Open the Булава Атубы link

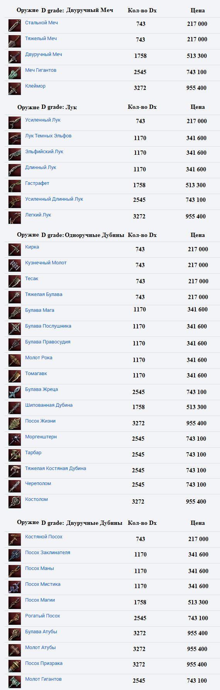coord(41,632)
